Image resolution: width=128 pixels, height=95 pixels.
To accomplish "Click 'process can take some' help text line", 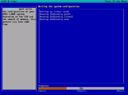I will point(16,22).
